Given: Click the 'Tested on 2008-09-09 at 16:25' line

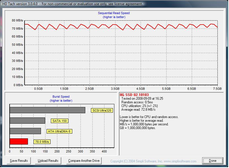Looking at the screenshot, I should click(142, 99).
